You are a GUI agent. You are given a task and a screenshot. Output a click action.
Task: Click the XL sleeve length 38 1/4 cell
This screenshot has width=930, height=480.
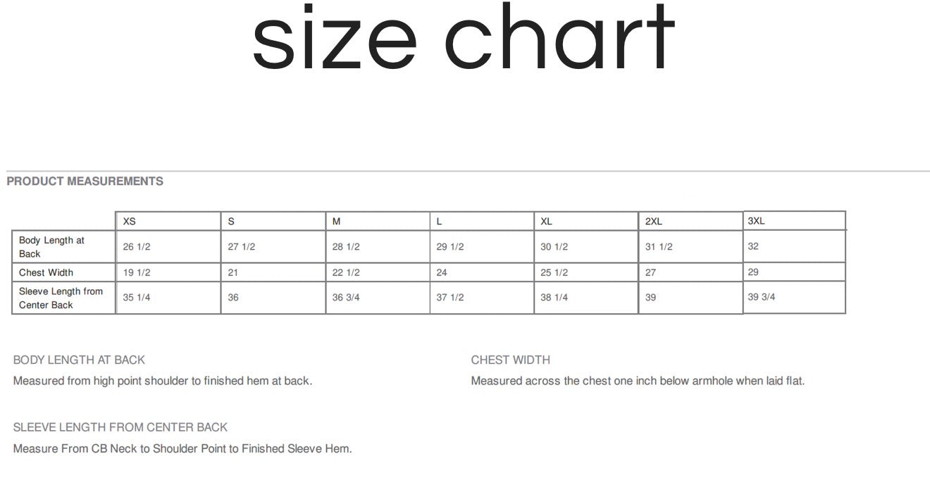click(x=587, y=298)
